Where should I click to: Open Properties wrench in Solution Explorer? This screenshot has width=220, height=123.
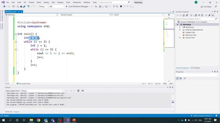coord(209,15)
